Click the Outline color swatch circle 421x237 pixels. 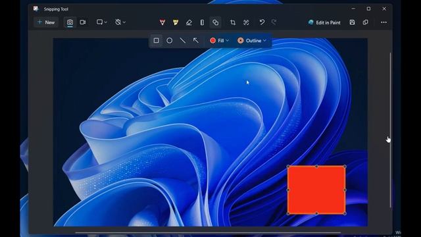click(241, 41)
